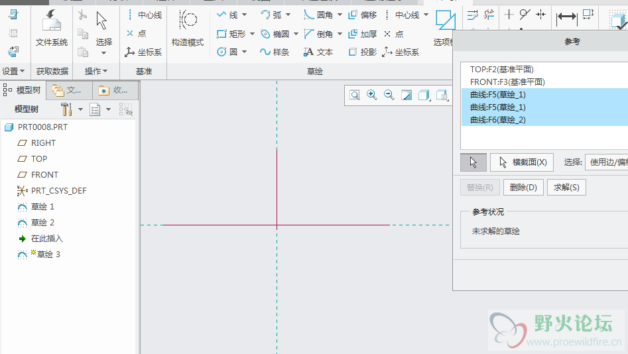
Task: Click the 投影 (Project) tool
Action: [x=362, y=52]
